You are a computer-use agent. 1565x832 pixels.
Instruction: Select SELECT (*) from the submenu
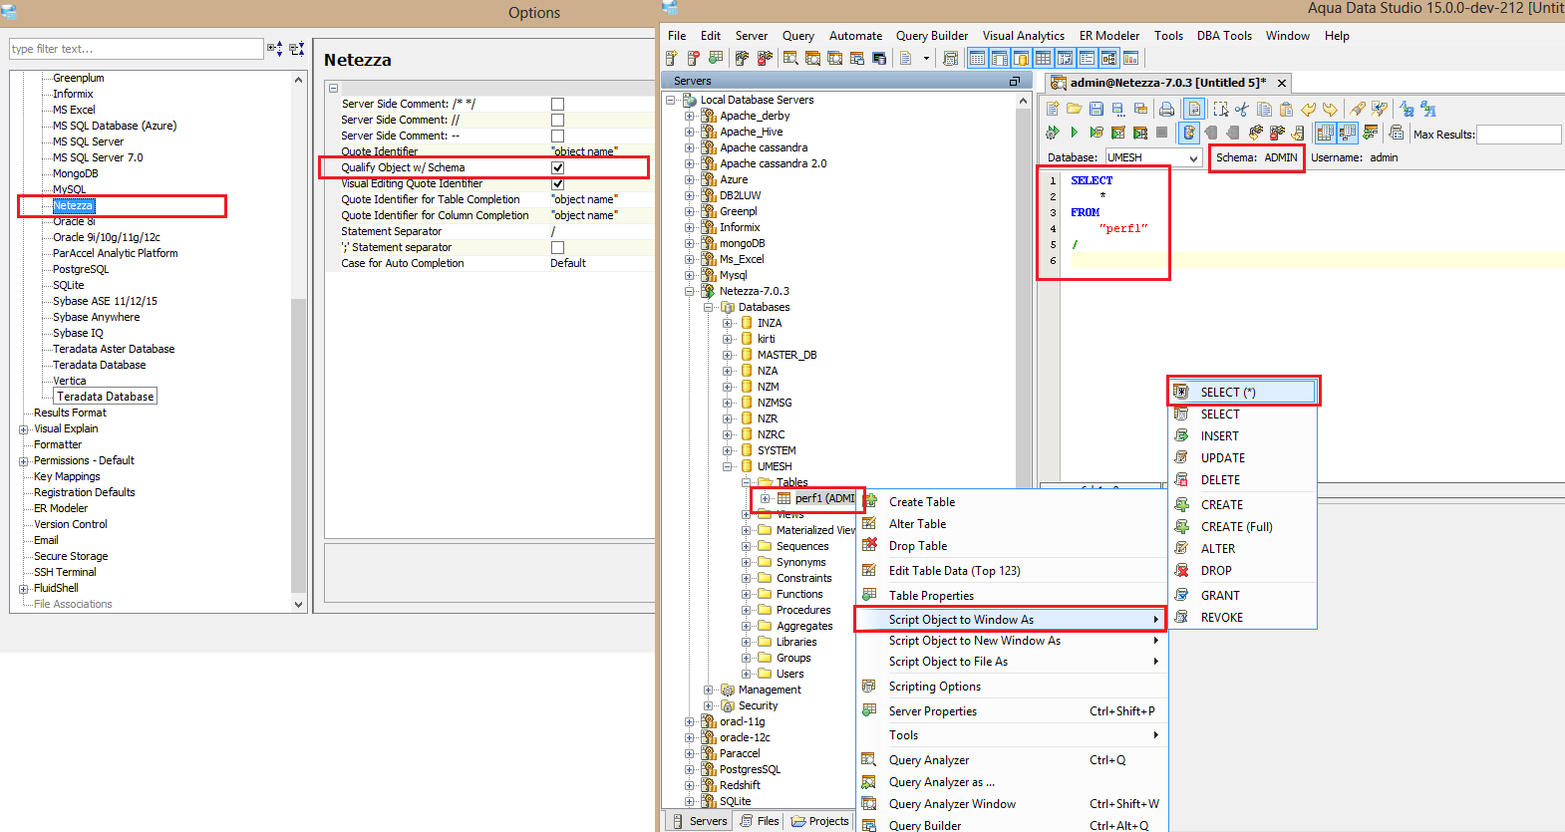[x=1243, y=392]
